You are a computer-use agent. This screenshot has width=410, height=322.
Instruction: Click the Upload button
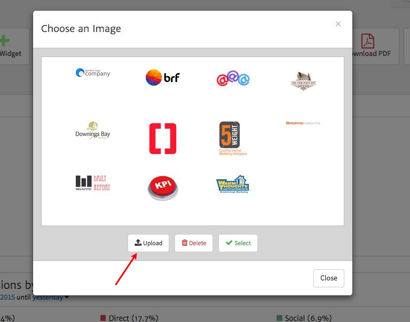pos(148,243)
